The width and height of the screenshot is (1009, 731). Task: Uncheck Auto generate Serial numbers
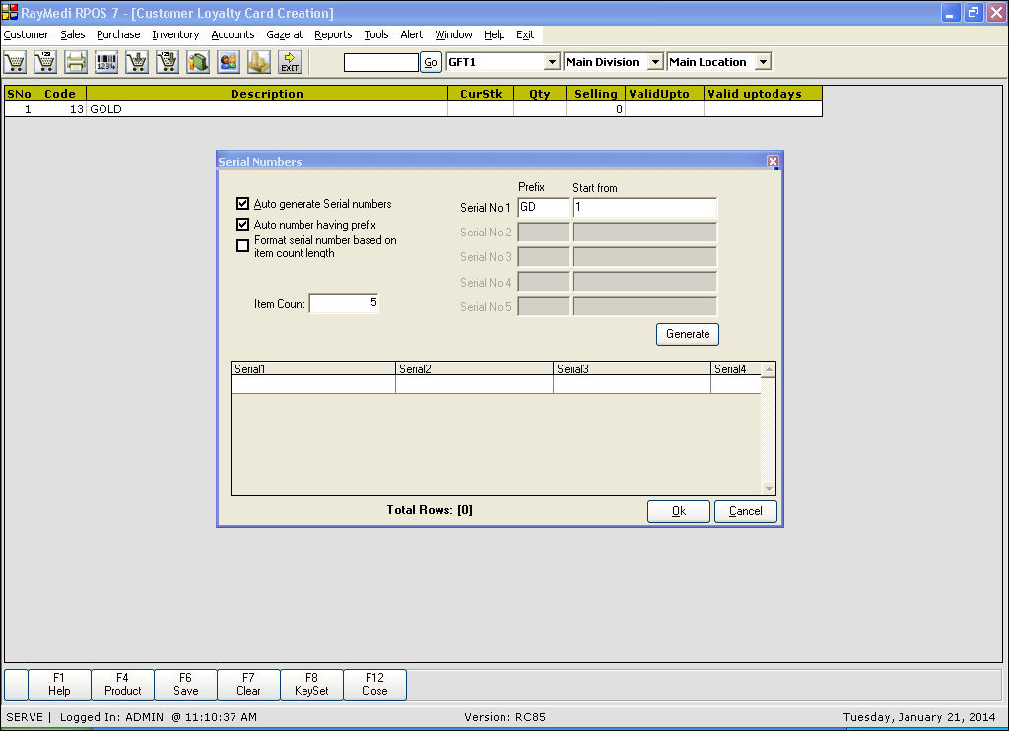tap(243, 204)
